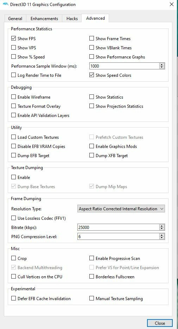The width and height of the screenshot is (178, 329).
Task: Increase Performance Sample Window with up arrow
Action: (x=162, y=64)
